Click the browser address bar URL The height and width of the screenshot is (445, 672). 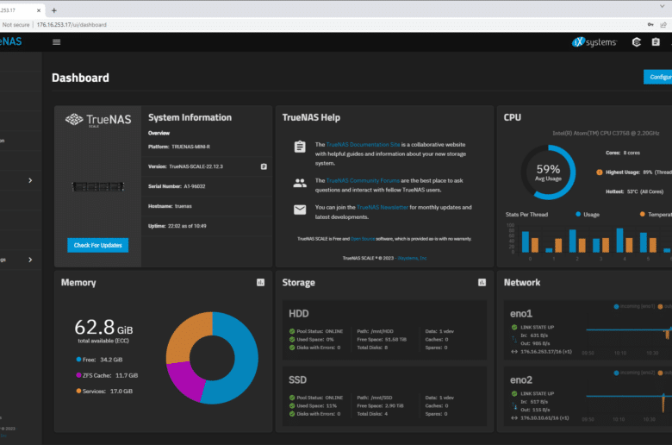72,25
